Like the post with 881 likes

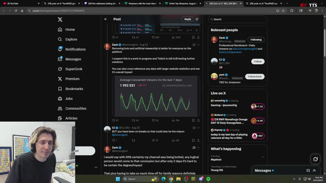point(156,37)
